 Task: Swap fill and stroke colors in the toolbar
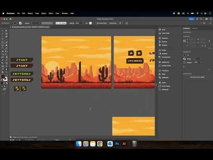click(7, 76)
